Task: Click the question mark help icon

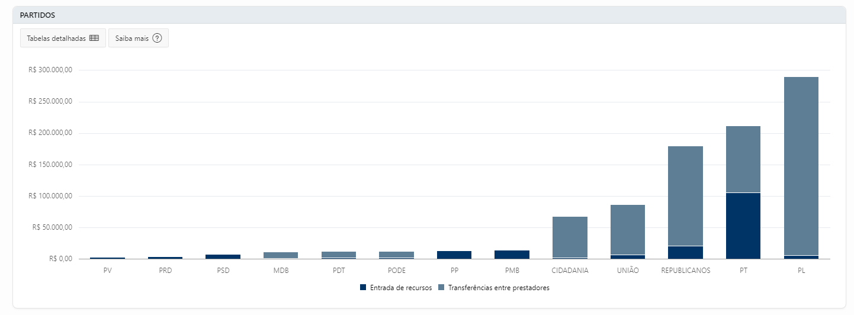Action: 157,38
